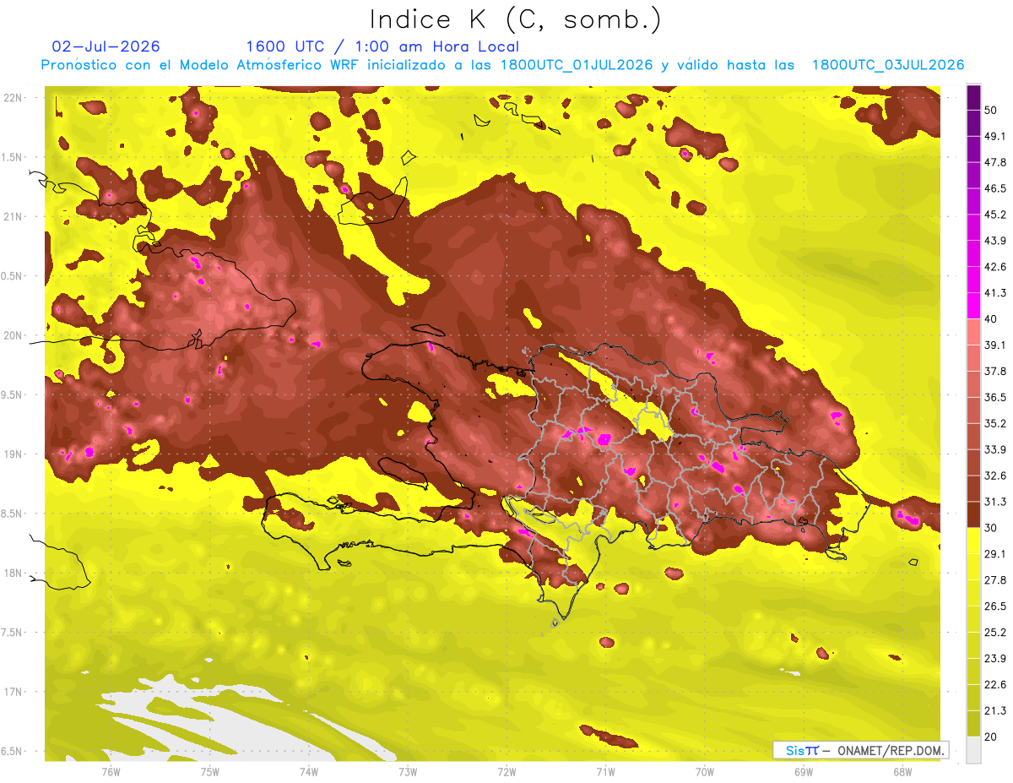Image resolution: width=1013 pixels, height=783 pixels.
Task: Click the "46.5" color scale value
Action: [x=995, y=188]
